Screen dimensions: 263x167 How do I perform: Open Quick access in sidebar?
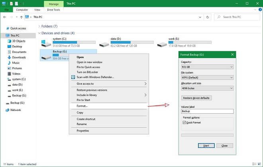tap(16, 28)
